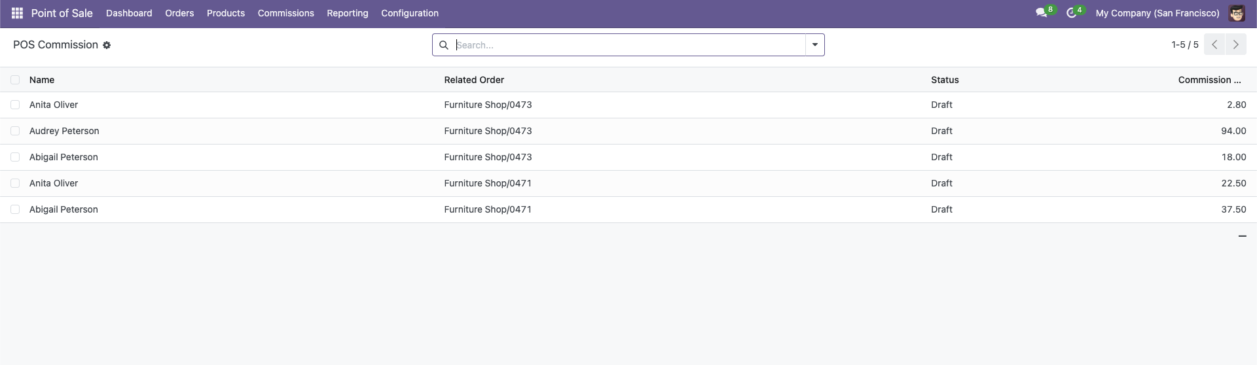The image size is (1257, 365).
Task: Open the My Company (San Francisco) switcher
Action: pos(1157,13)
